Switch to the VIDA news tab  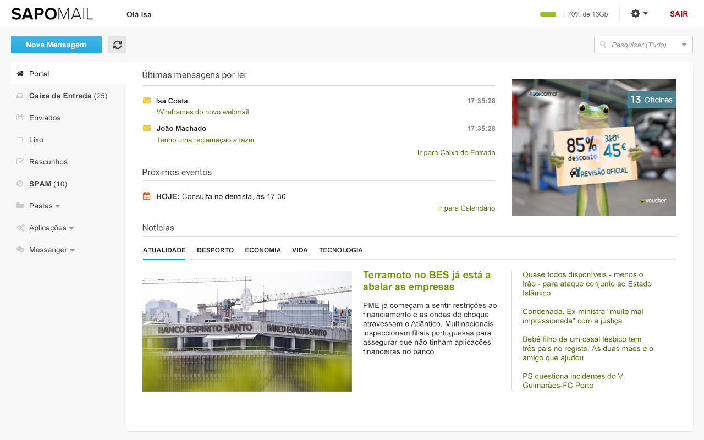coord(300,250)
